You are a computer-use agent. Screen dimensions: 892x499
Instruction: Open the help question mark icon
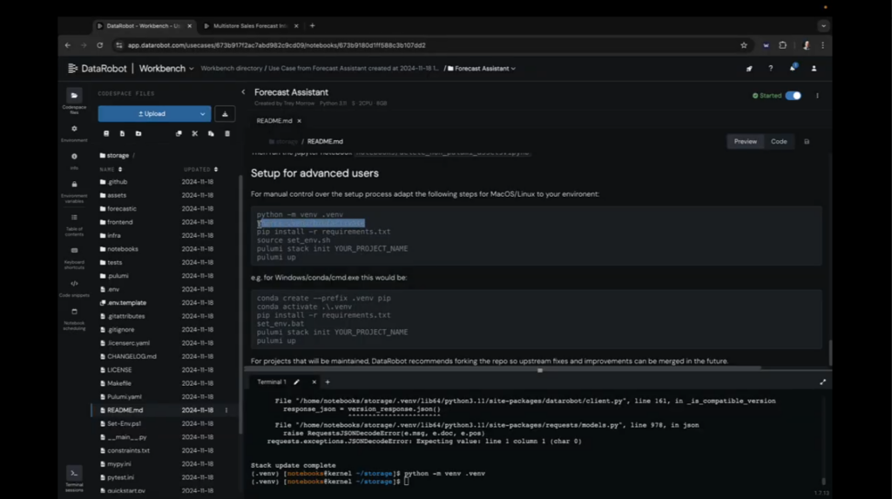pyautogui.click(x=771, y=68)
